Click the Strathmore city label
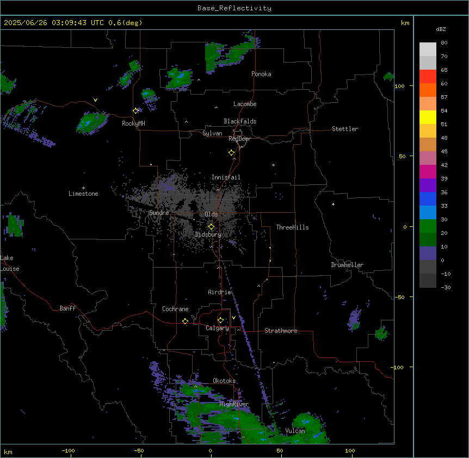469x458 pixels. coord(281,331)
